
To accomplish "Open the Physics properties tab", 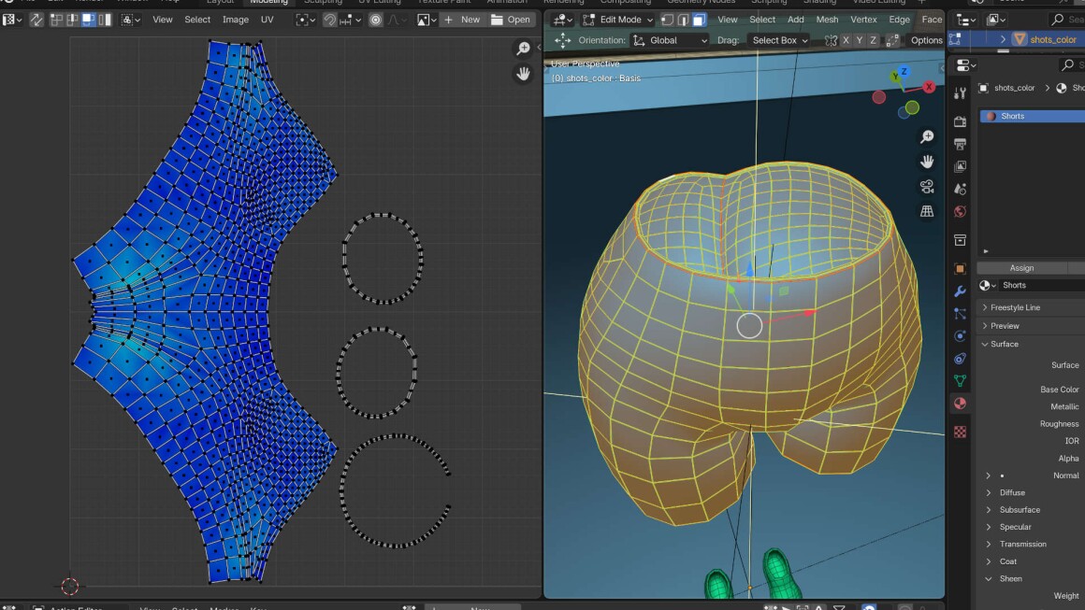I will [x=960, y=336].
